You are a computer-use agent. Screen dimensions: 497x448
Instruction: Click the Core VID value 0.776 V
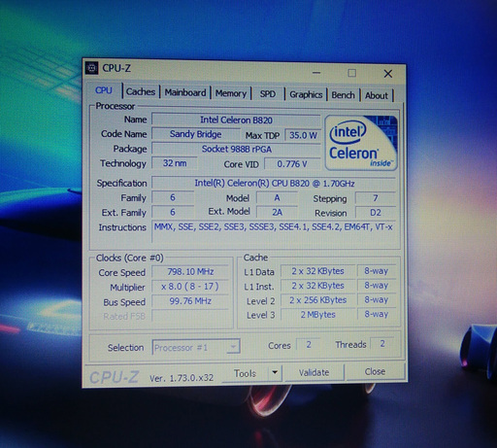click(292, 164)
